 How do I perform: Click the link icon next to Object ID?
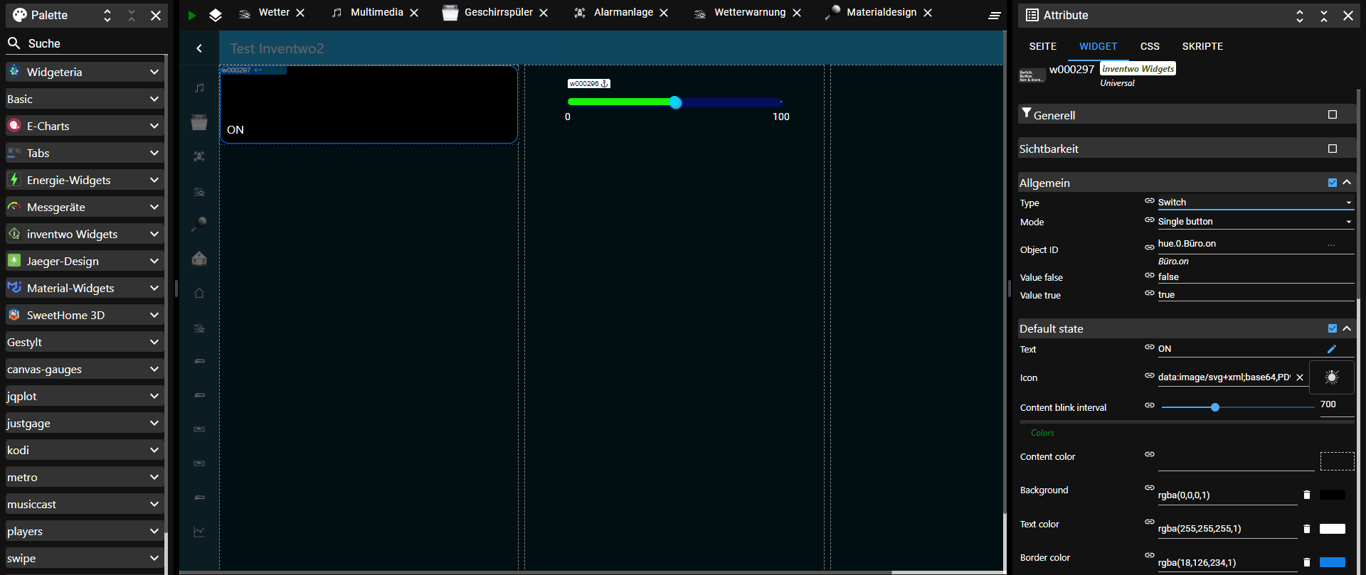[x=1149, y=248]
